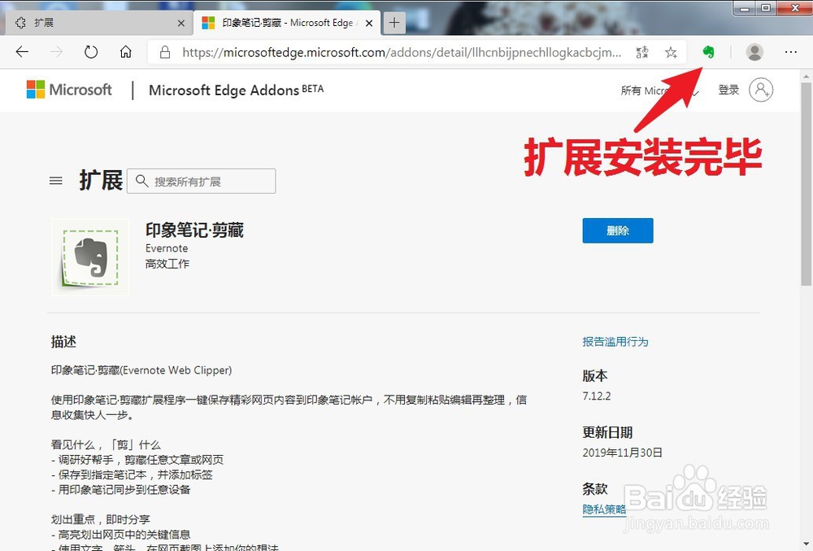Click the 高效工作 category text
This screenshot has width=813, height=551.
167,264
